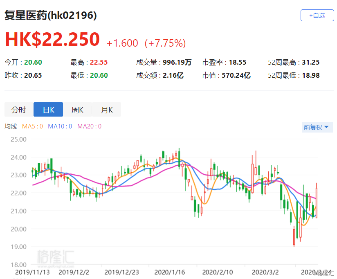Image resolution: width=337 pixels, height=279 pixels.
Task: Click the volume value 996.19万
Action: pyautogui.click(x=177, y=62)
